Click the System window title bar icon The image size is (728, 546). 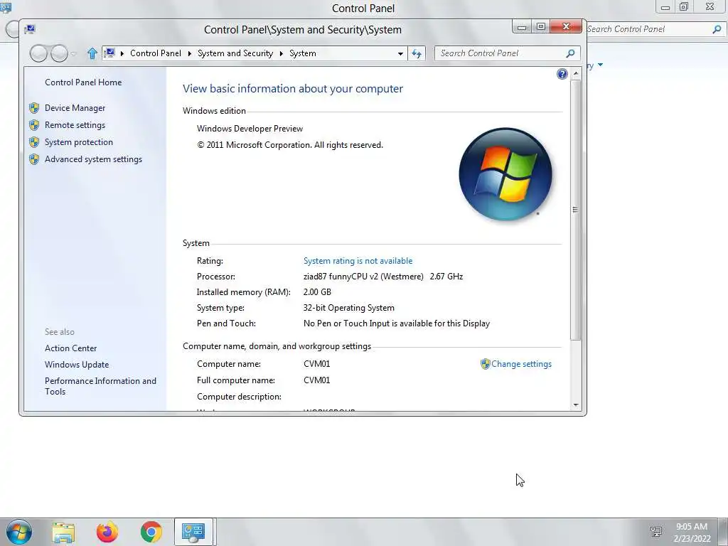[30, 29]
